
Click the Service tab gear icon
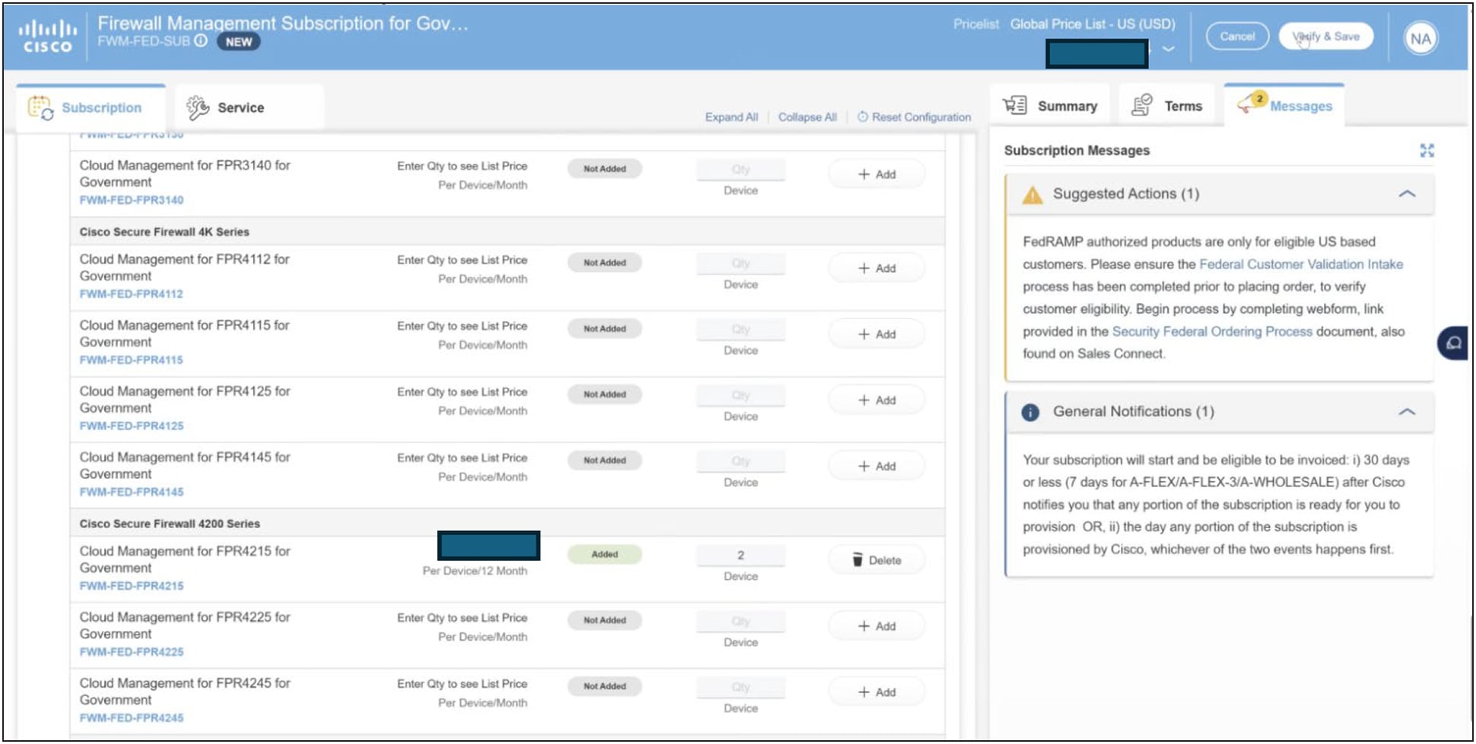tap(198, 108)
